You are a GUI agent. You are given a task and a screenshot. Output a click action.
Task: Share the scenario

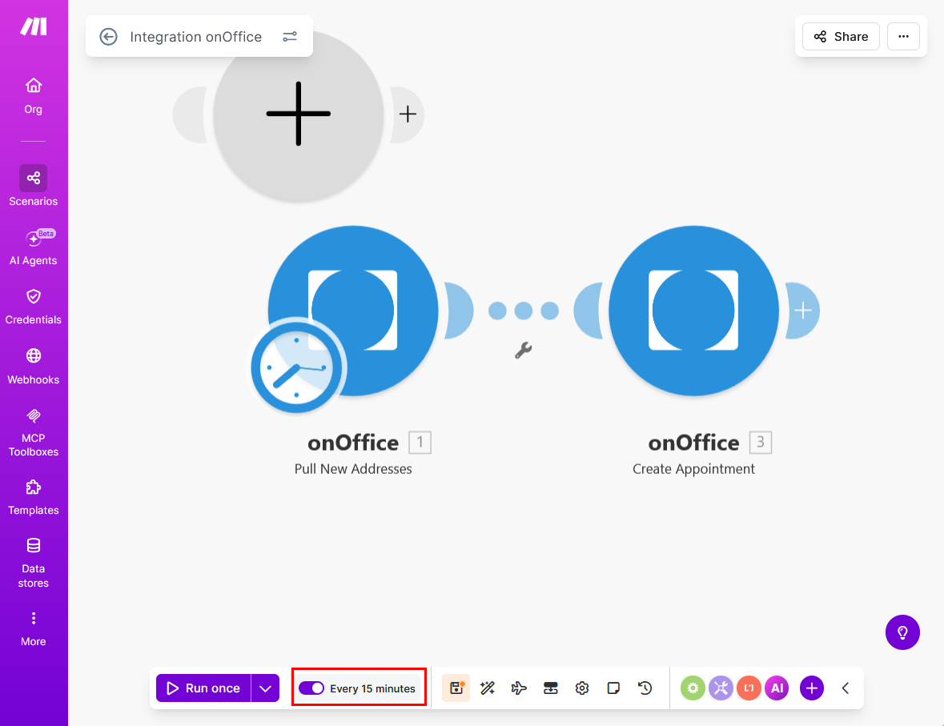pos(841,37)
